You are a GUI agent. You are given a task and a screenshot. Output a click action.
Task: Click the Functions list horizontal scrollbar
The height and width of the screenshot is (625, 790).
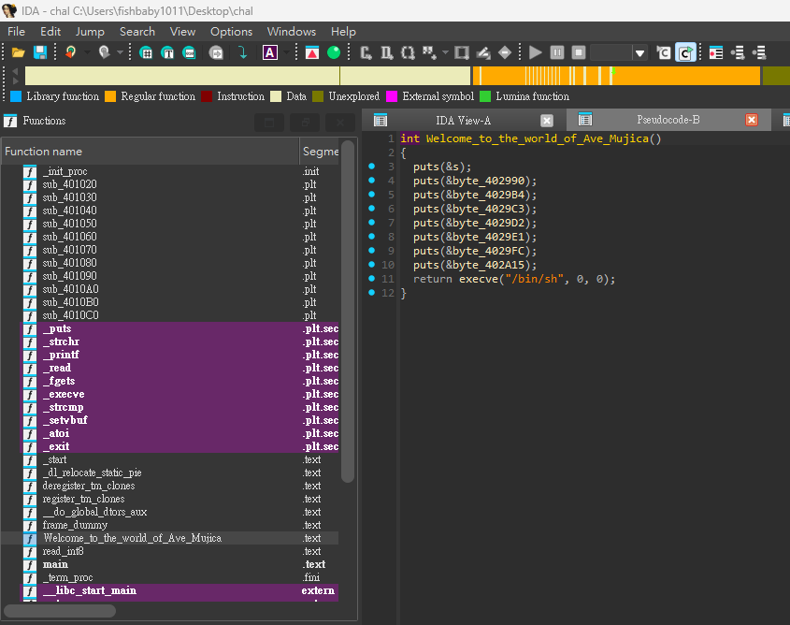point(60,611)
